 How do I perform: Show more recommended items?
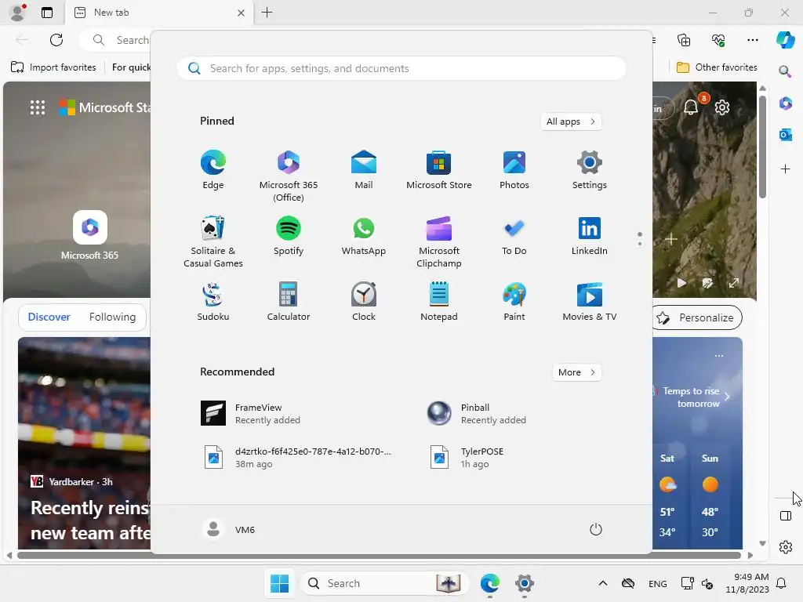click(x=576, y=372)
